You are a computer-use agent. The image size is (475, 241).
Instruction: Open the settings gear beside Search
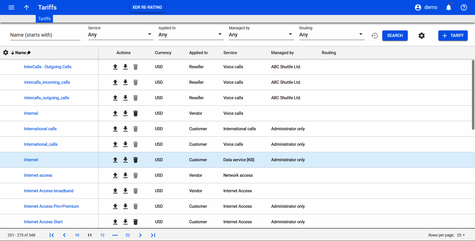click(x=422, y=36)
